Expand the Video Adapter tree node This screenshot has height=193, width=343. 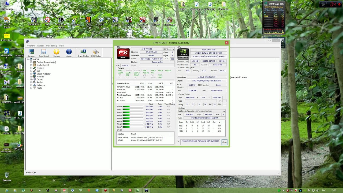[31, 74]
